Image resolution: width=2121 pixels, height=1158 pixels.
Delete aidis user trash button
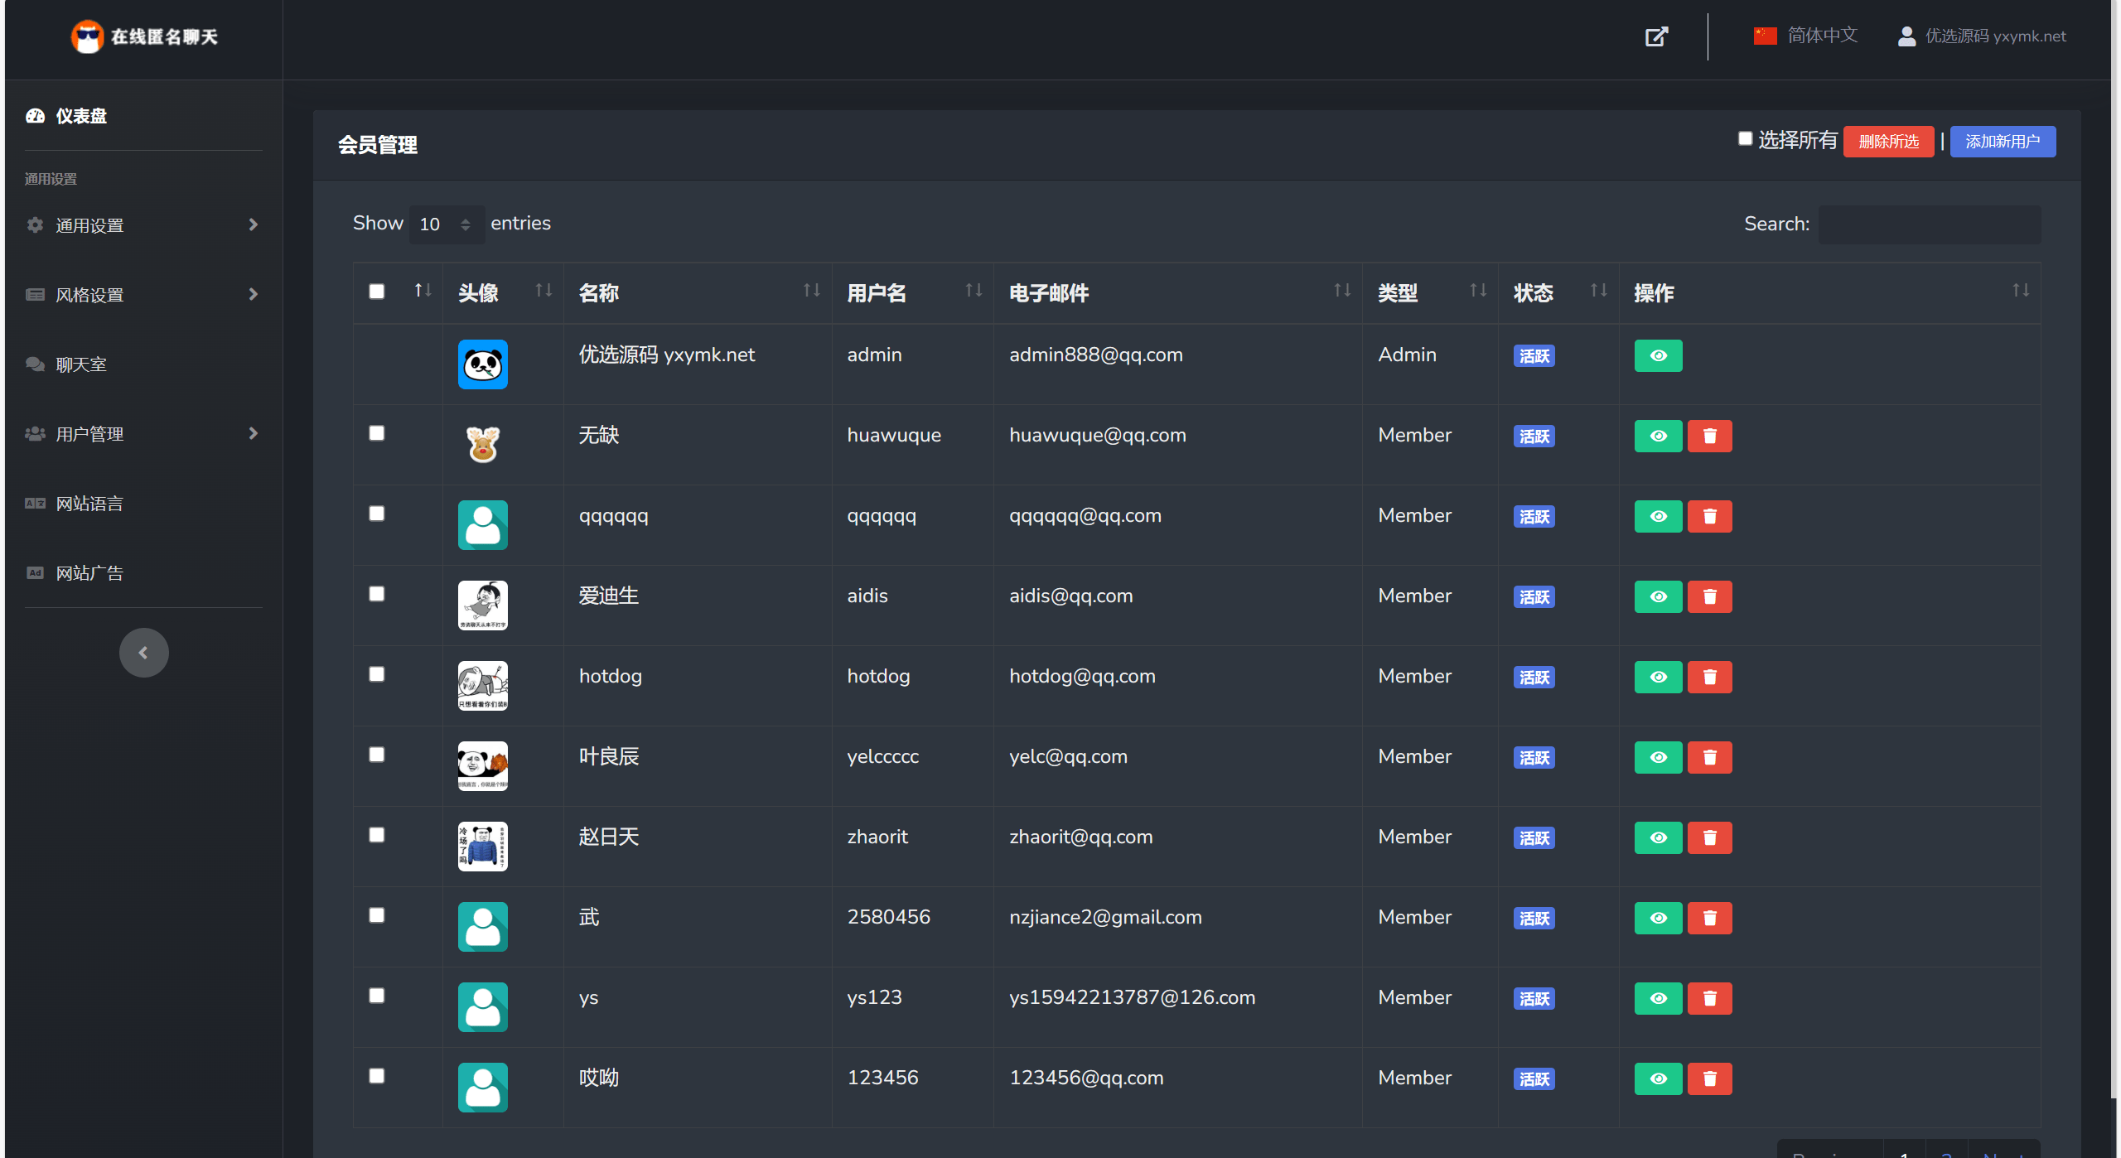click(1708, 596)
